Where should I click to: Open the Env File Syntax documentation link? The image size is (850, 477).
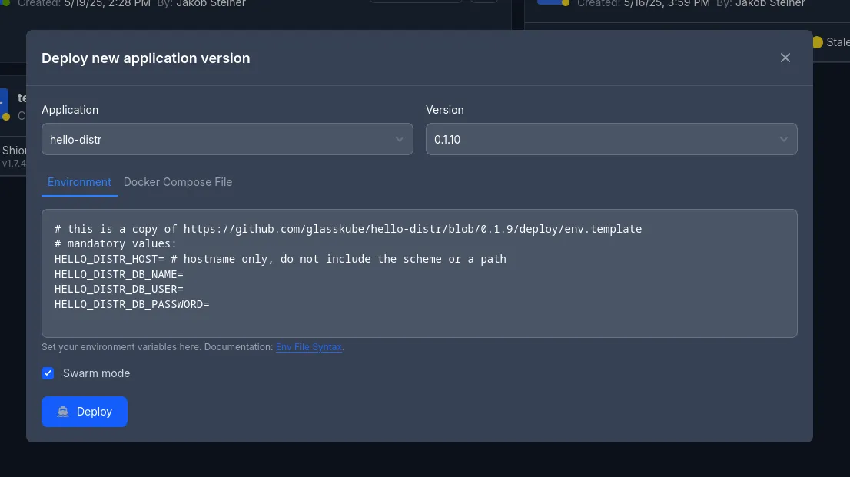coord(309,346)
